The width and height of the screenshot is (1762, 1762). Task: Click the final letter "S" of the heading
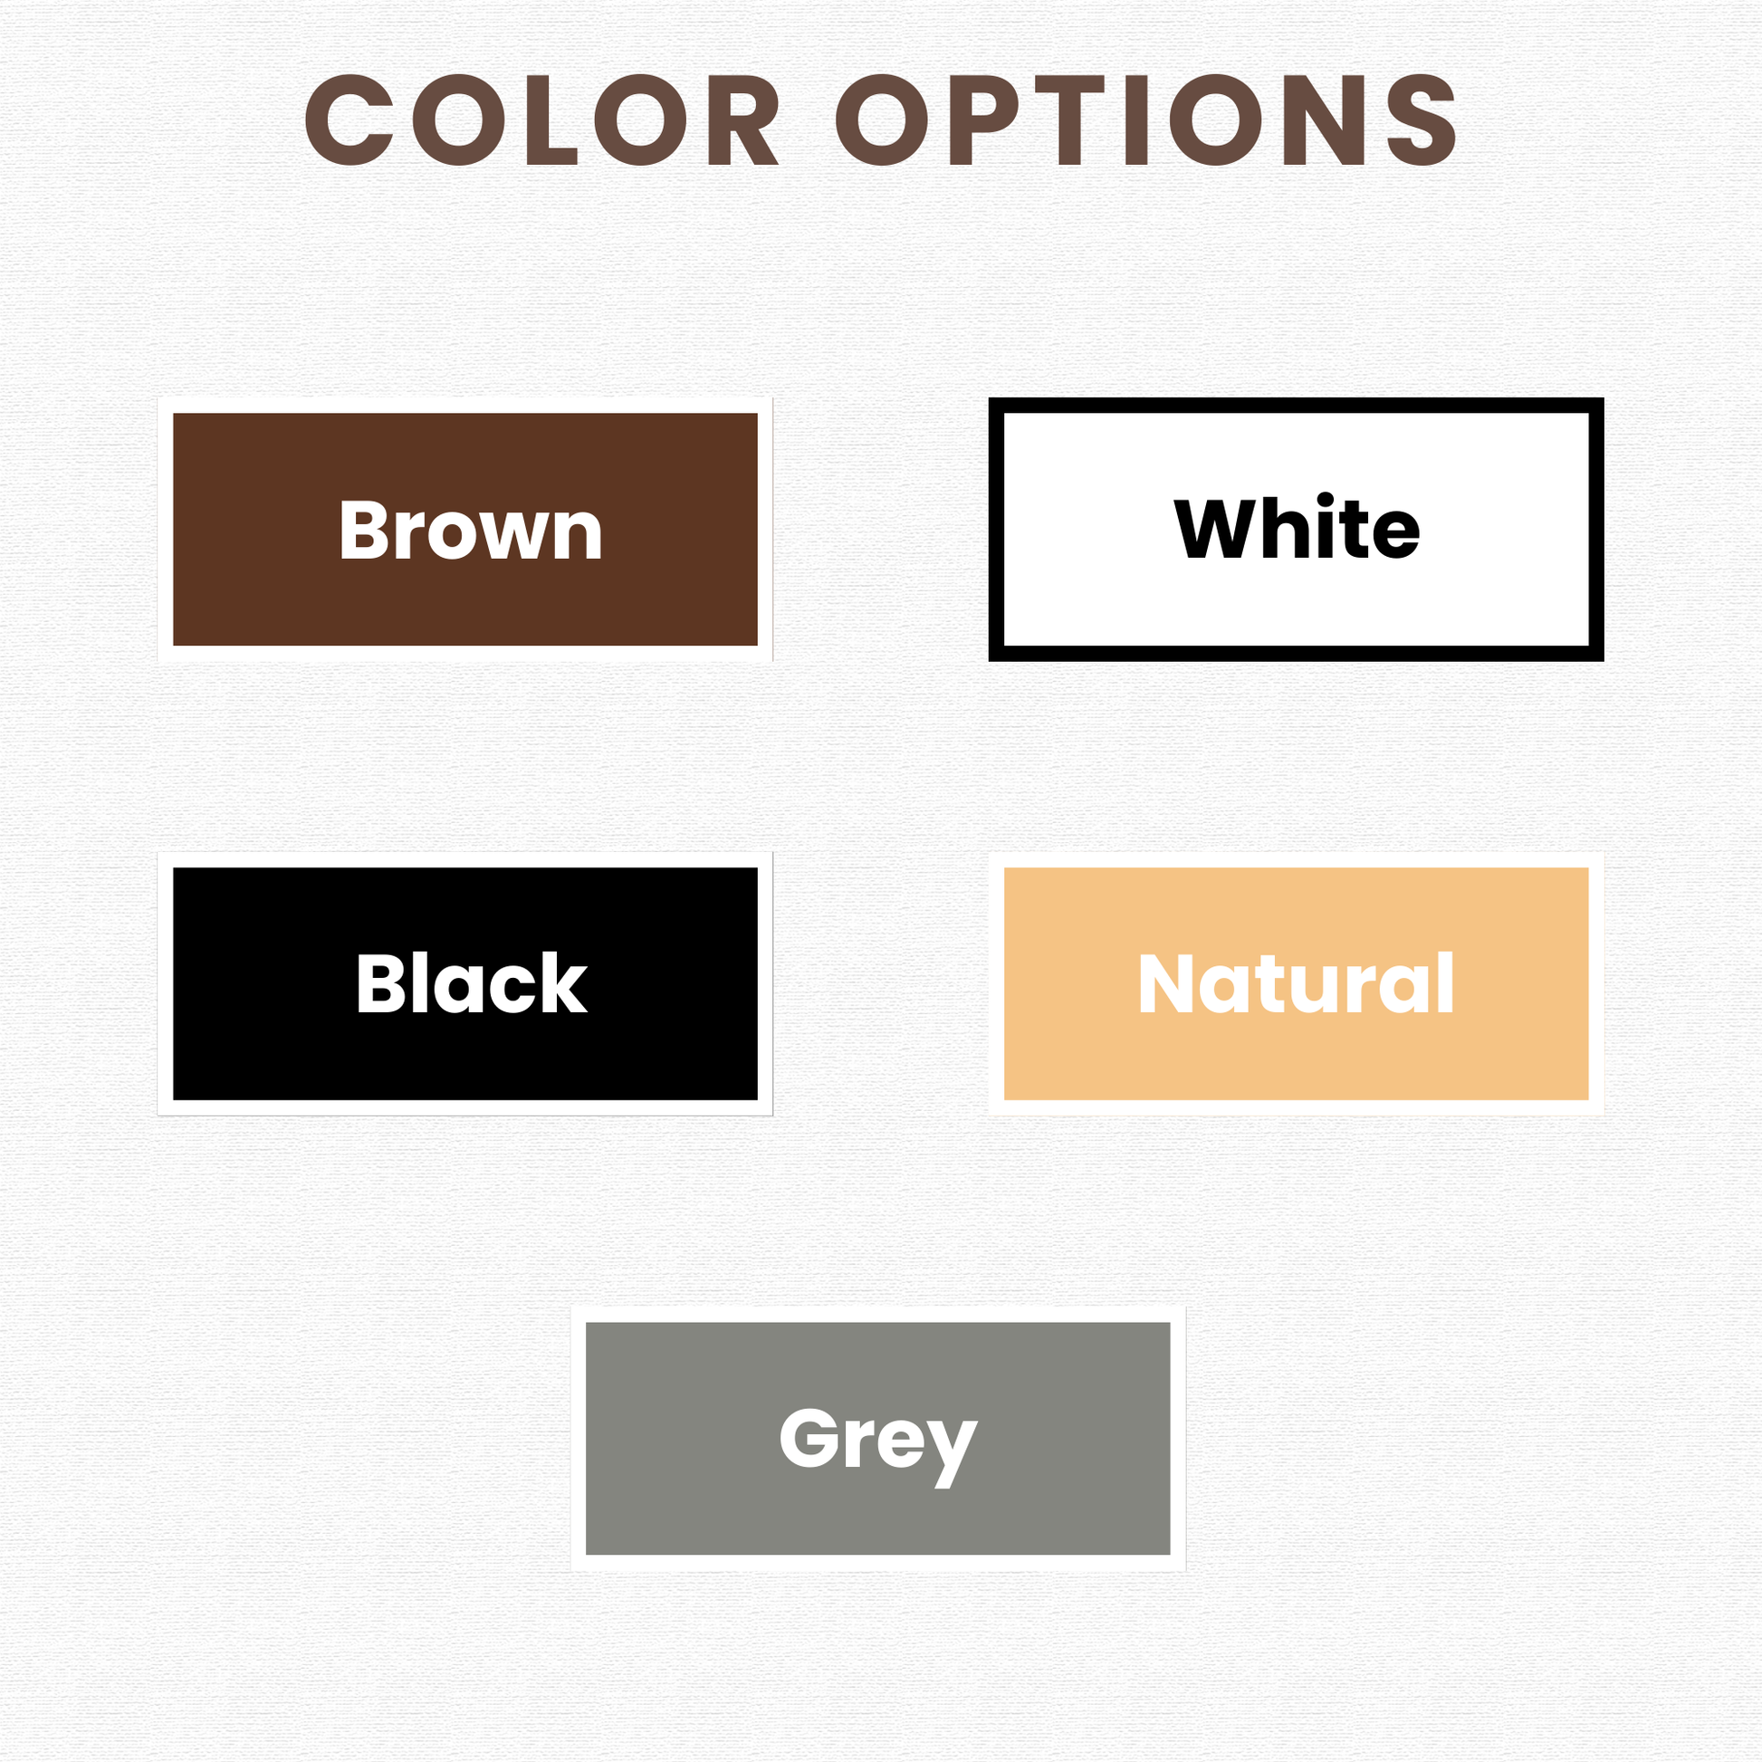[1422, 120]
